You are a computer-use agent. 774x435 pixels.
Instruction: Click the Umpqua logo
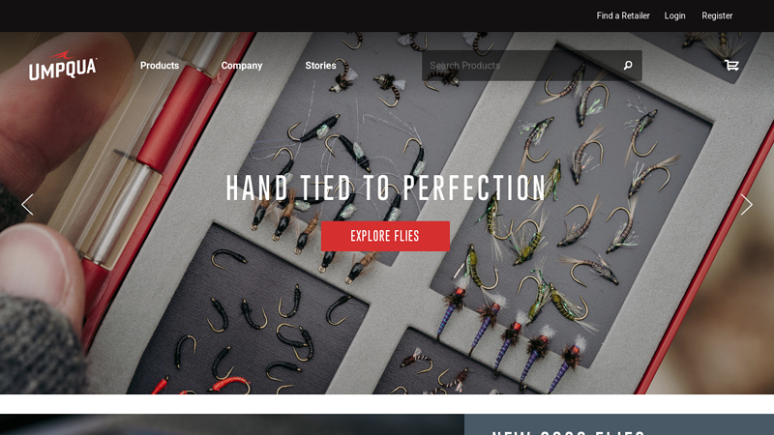[x=62, y=66]
